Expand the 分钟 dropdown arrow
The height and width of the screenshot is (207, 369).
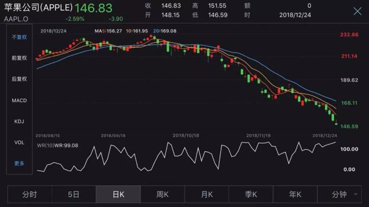pos(355,194)
